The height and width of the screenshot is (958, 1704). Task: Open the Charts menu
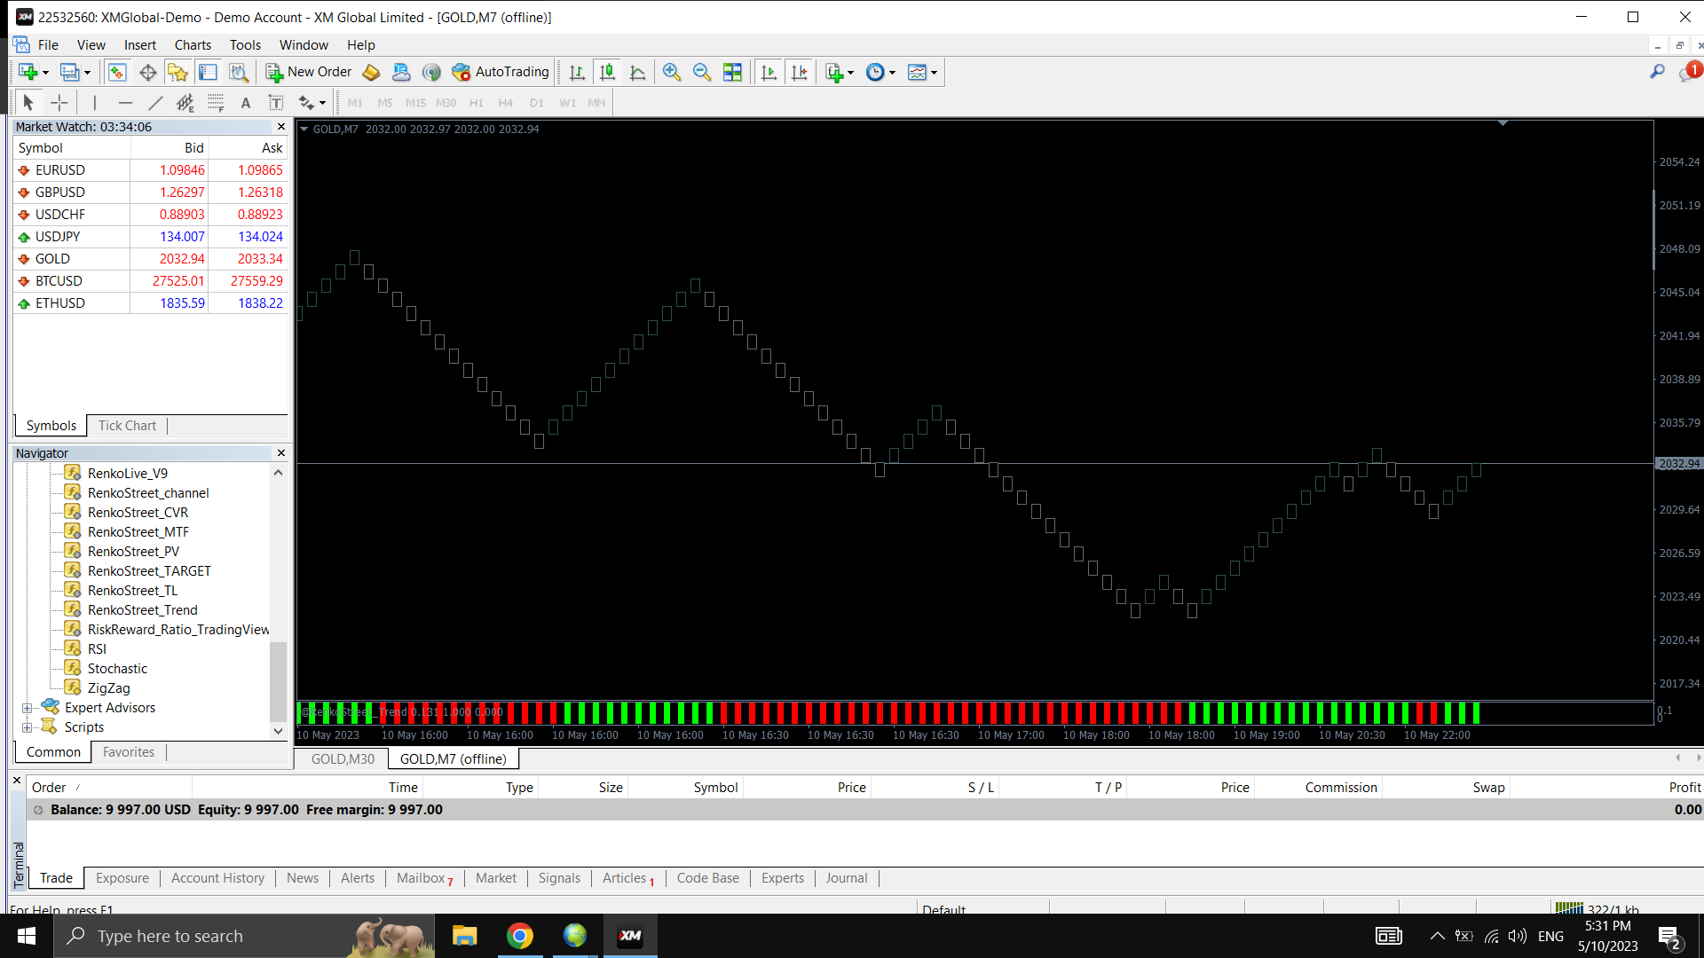point(192,44)
